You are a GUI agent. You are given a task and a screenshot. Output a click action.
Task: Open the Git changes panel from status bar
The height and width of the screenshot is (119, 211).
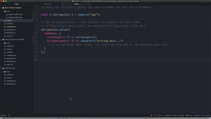point(197,115)
